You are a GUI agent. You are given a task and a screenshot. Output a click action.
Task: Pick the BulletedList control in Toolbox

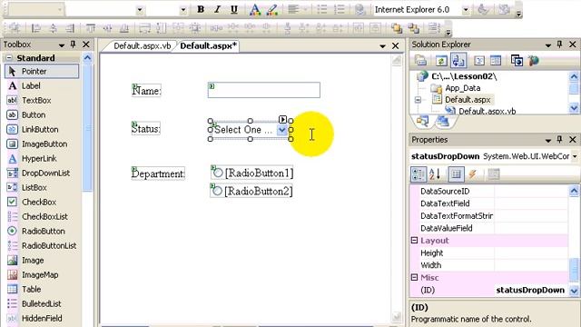(x=42, y=303)
